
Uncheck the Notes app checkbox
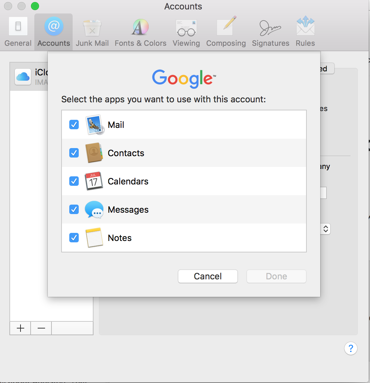click(74, 238)
